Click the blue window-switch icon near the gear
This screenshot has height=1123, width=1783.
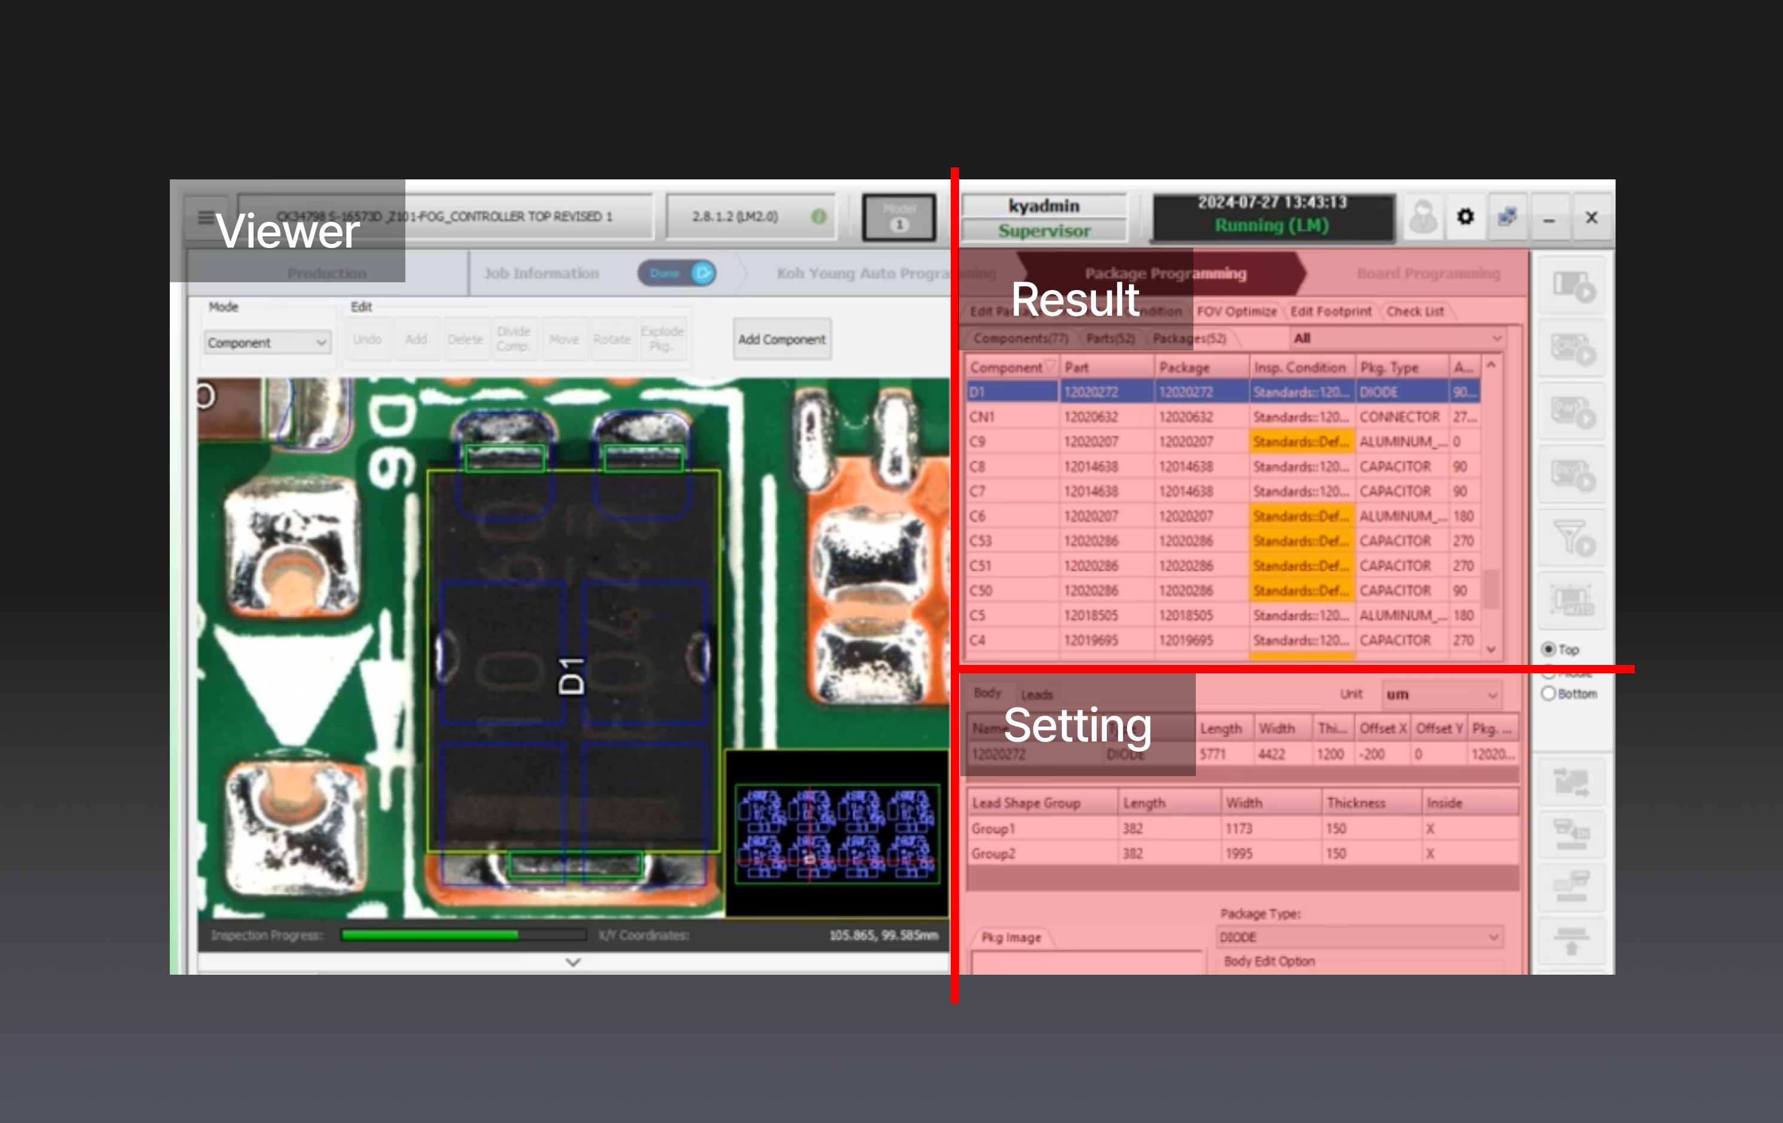[1507, 217]
